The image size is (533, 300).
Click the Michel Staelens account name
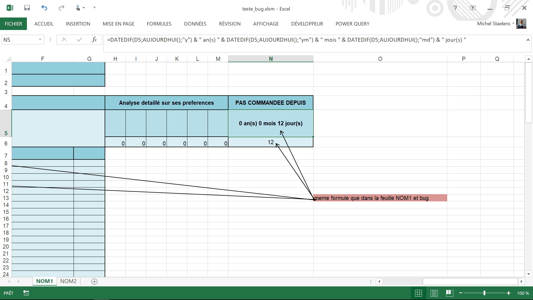tap(494, 24)
